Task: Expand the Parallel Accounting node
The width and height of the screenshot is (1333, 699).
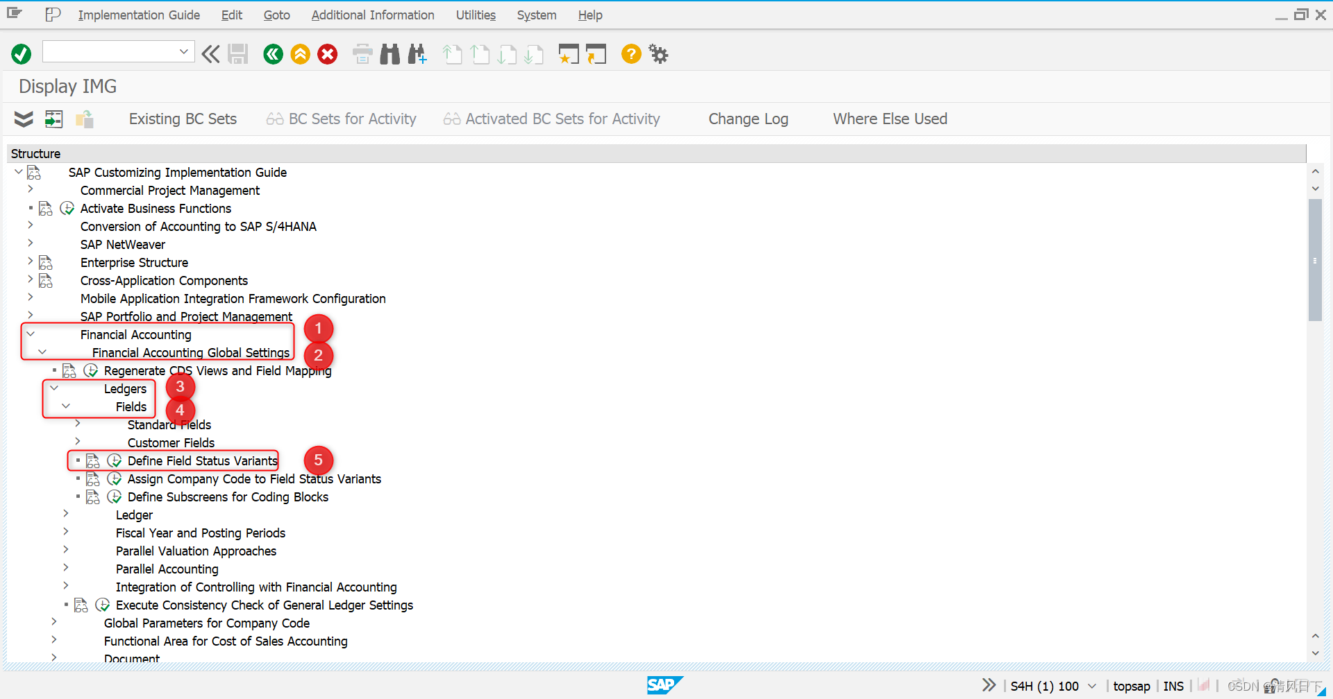Action: coord(66,567)
